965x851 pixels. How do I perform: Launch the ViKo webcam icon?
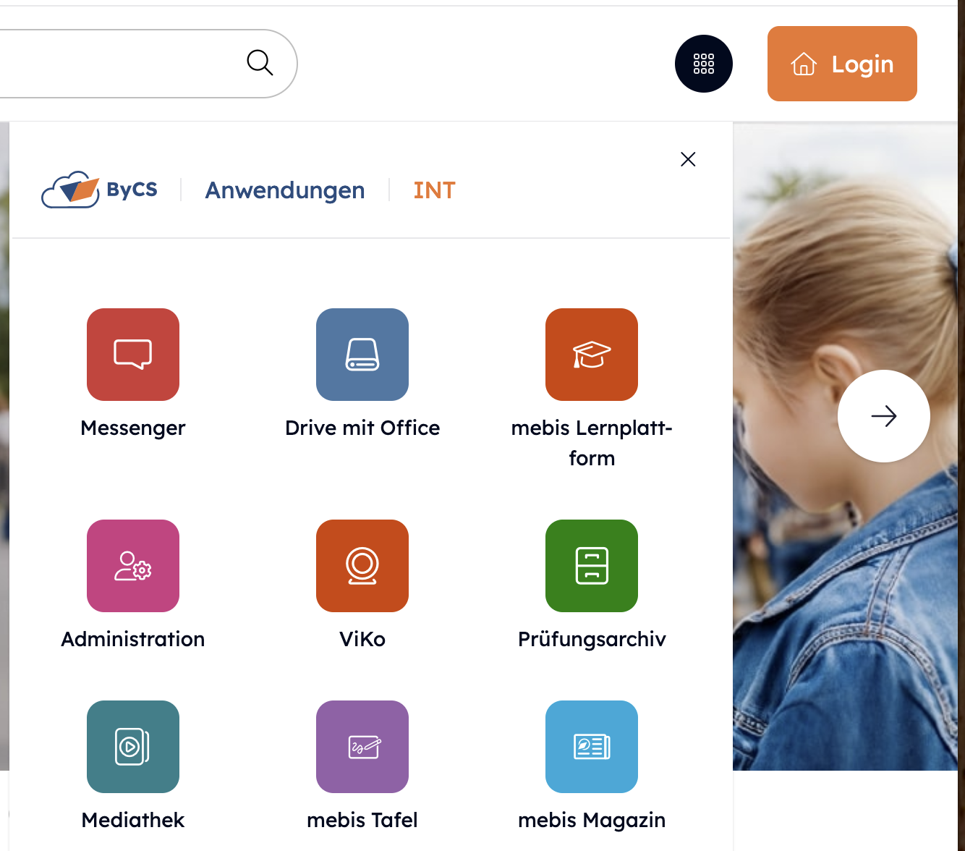tap(362, 566)
